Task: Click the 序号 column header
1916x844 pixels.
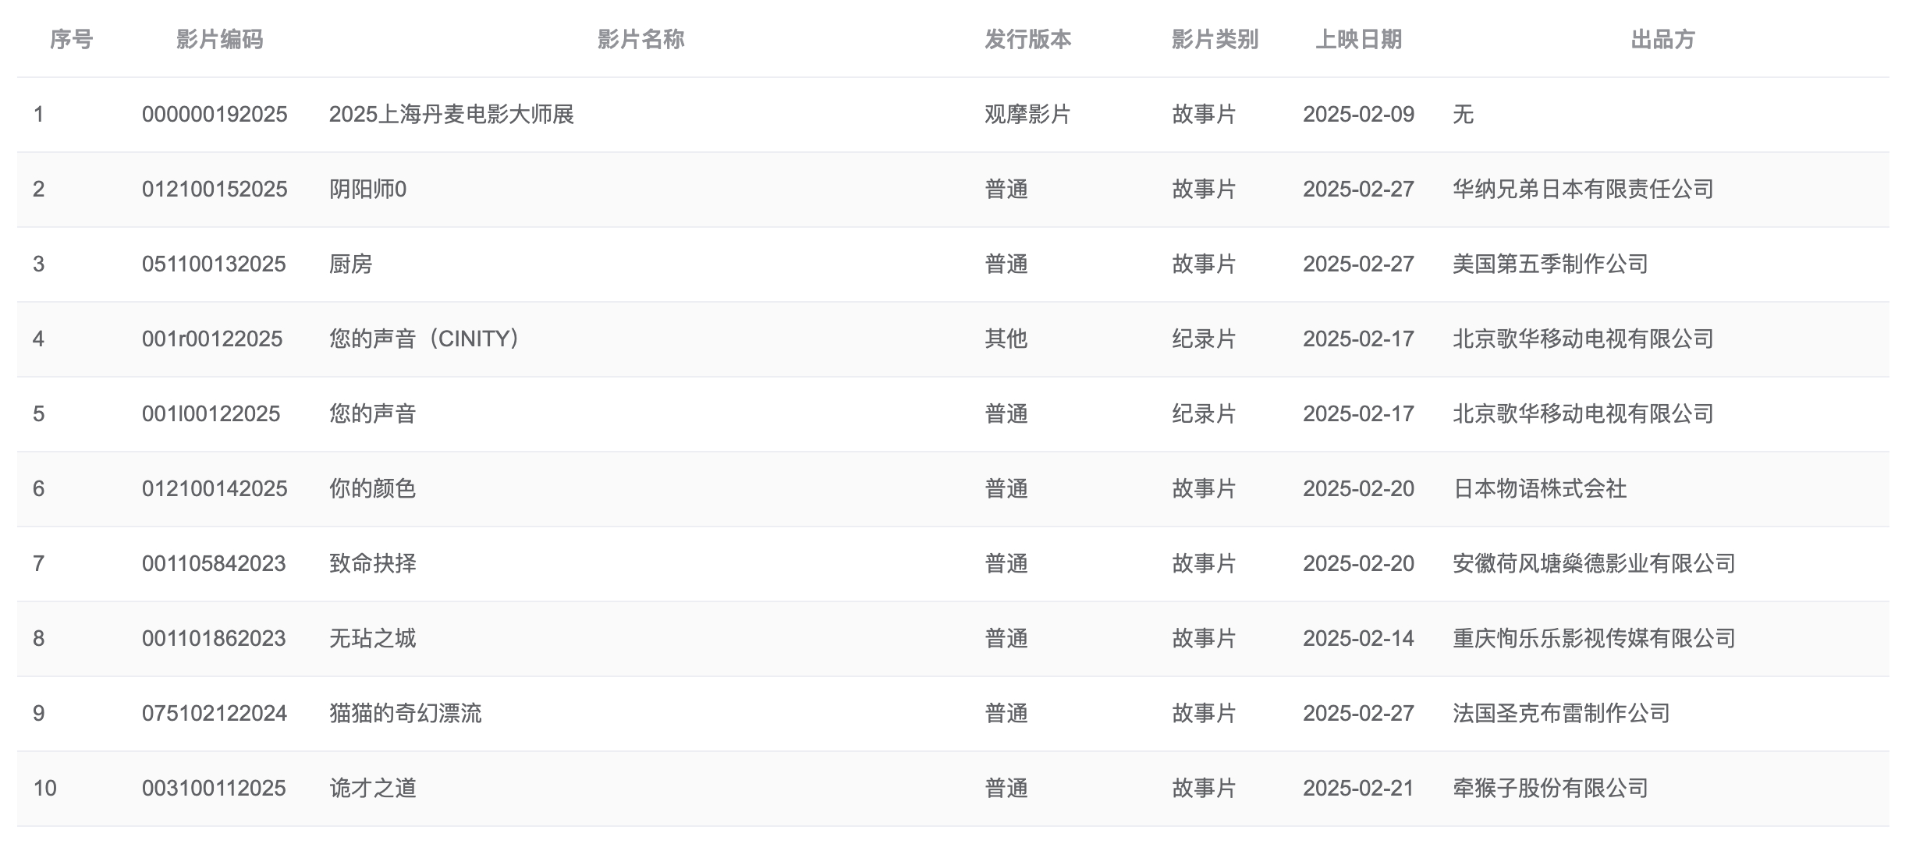Action: click(71, 39)
